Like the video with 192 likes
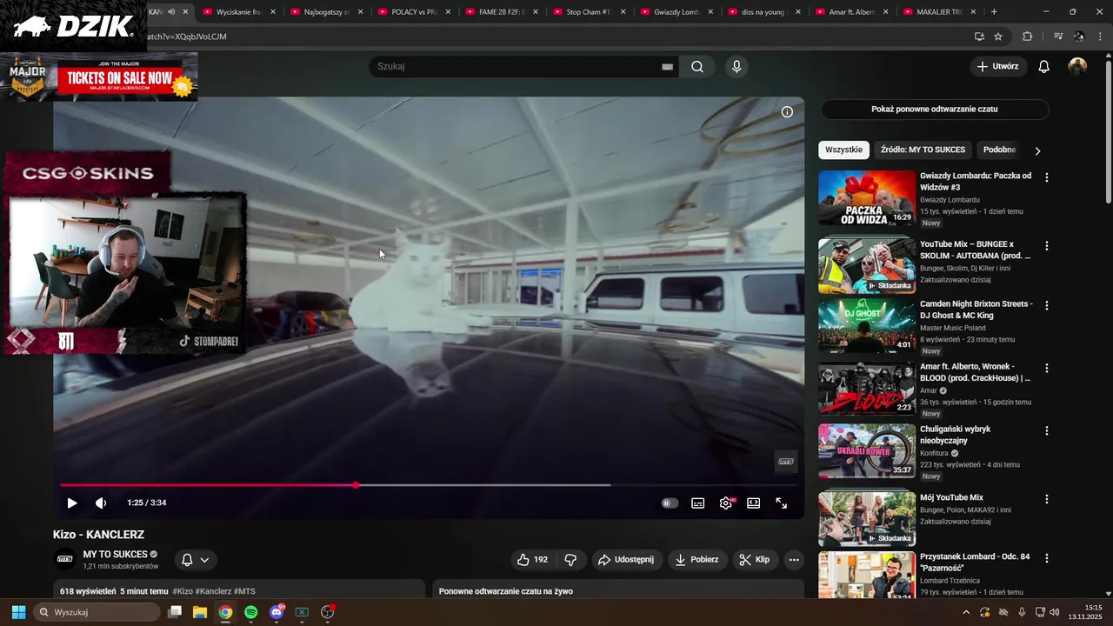The height and width of the screenshot is (626, 1113). (532, 560)
